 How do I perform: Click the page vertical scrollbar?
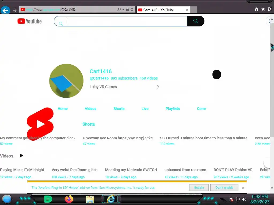coord(272,79)
